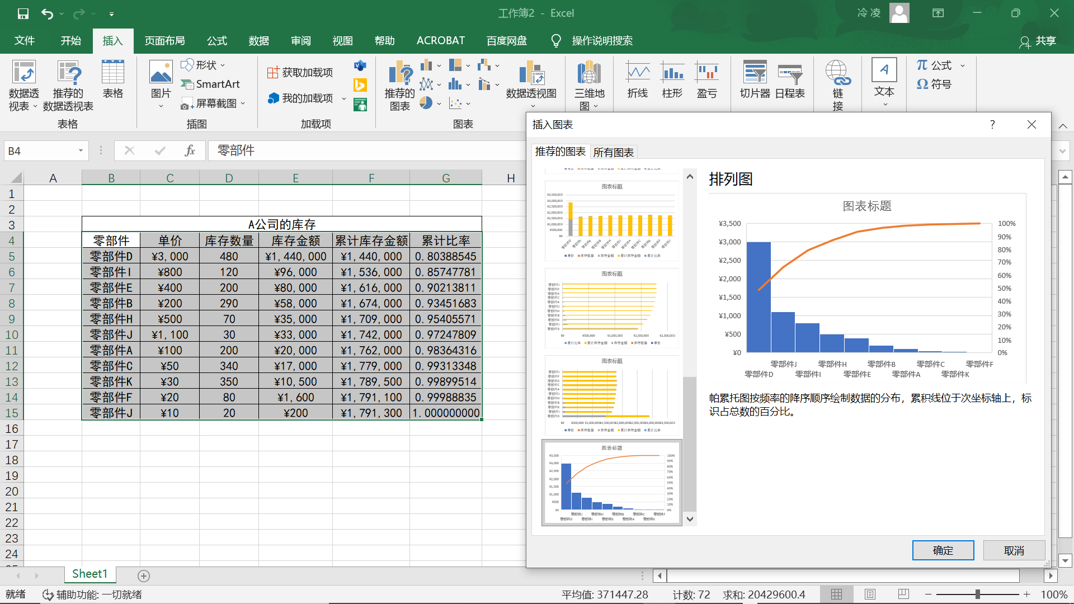The height and width of the screenshot is (604, 1074).
Task: Expand the Name Box dropdown for B4
Action: 81,150
